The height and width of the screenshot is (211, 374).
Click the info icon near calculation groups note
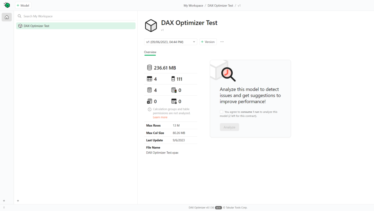(x=149, y=109)
